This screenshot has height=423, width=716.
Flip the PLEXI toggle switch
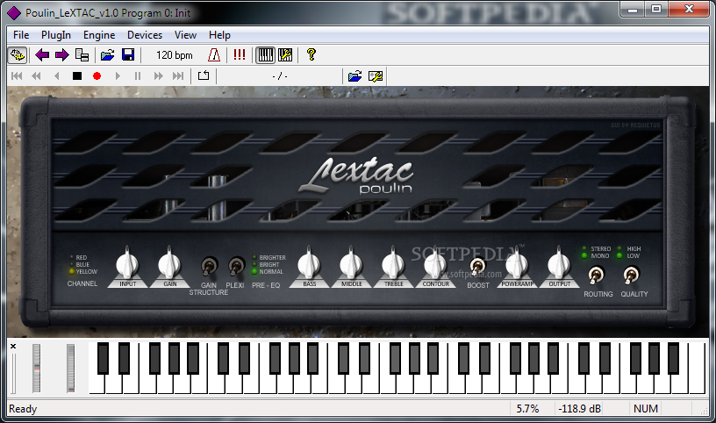[x=236, y=266]
